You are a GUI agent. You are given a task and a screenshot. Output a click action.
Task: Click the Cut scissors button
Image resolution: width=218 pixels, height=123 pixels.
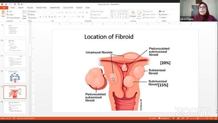pyautogui.click(x=9, y=11)
